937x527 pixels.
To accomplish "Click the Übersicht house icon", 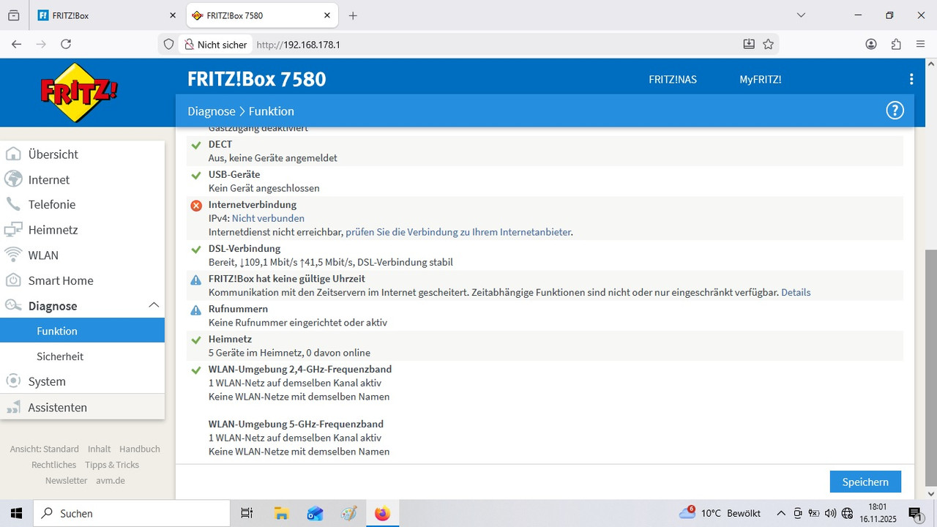I will [13, 154].
